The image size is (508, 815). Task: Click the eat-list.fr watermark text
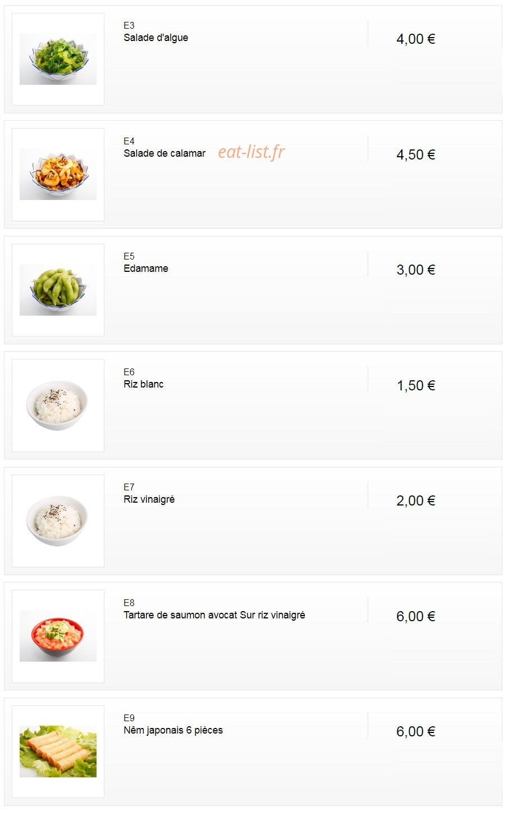click(251, 152)
